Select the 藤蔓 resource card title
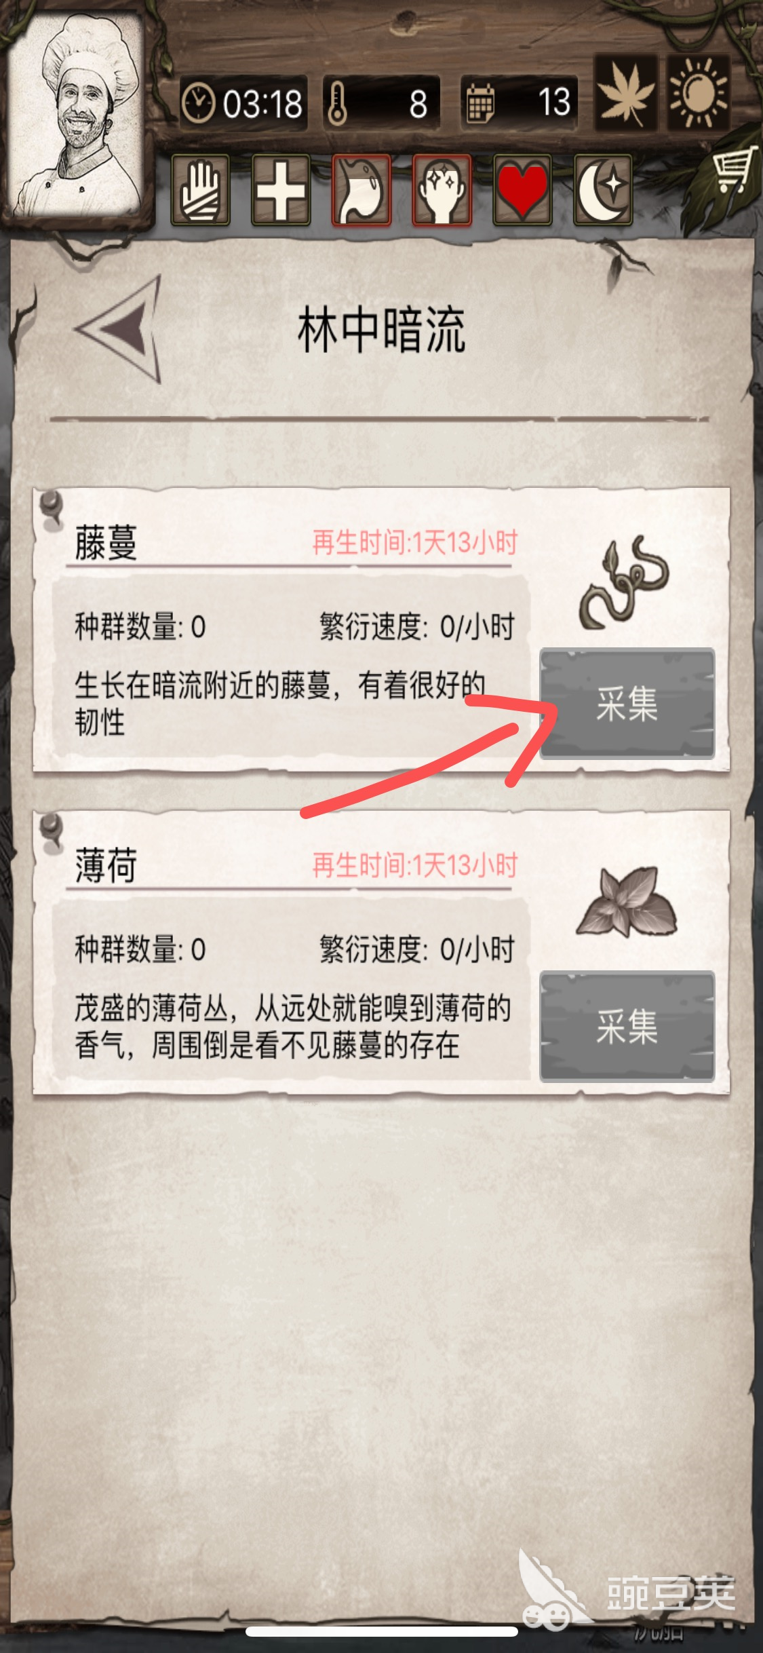 (106, 543)
